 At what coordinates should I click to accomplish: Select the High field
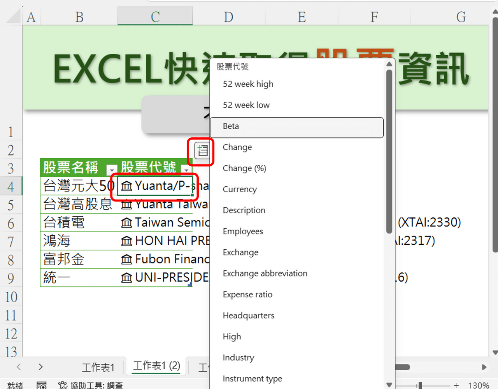(x=297, y=336)
